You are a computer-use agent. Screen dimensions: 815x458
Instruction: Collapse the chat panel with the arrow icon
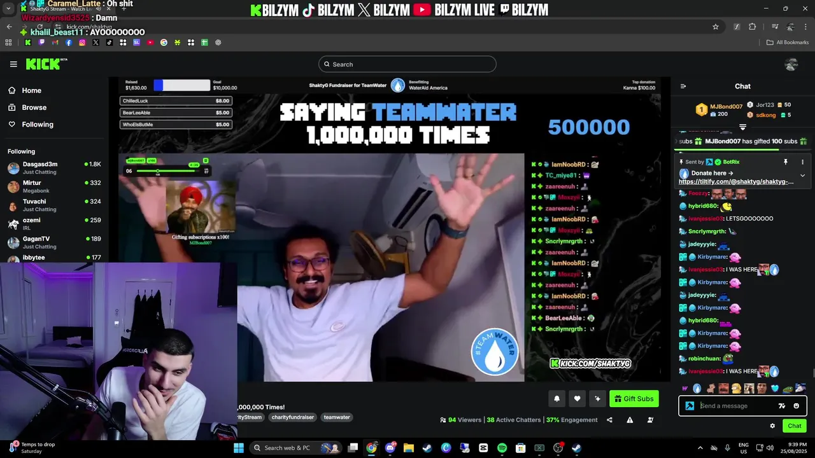point(683,86)
